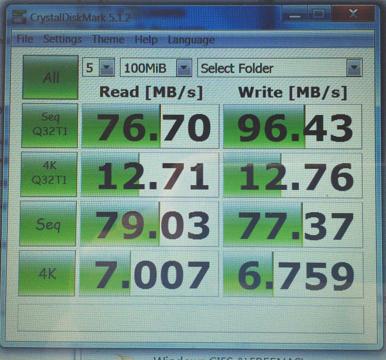
Task: Open the File menu
Action: (x=25, y=39)
